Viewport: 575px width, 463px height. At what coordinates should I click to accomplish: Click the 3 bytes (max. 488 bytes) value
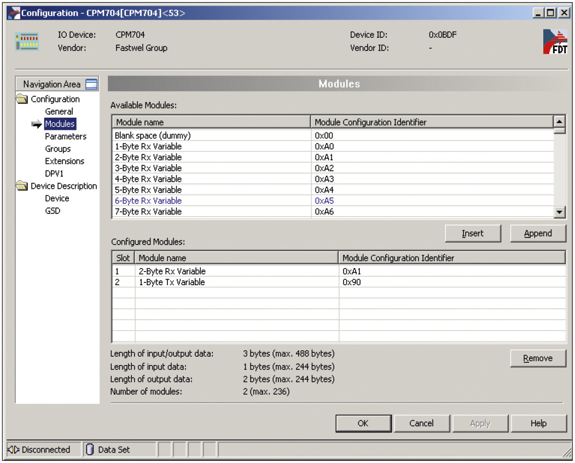pyautogui.click(x=289, y=354)
